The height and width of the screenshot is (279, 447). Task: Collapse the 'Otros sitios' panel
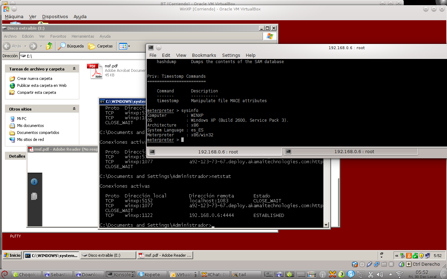(74, 109)
